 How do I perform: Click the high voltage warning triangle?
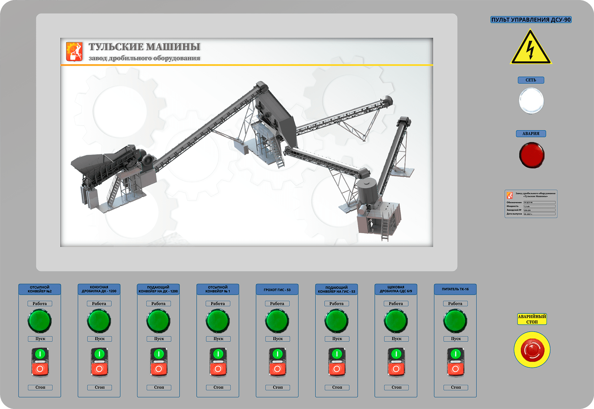point(531,49)
